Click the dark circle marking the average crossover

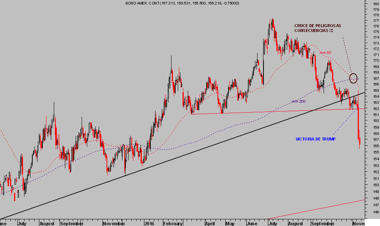pos(353,78)
